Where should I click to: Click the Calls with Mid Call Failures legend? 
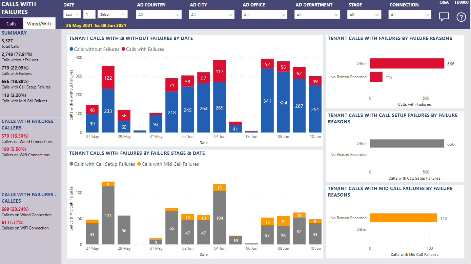(168, 164)
